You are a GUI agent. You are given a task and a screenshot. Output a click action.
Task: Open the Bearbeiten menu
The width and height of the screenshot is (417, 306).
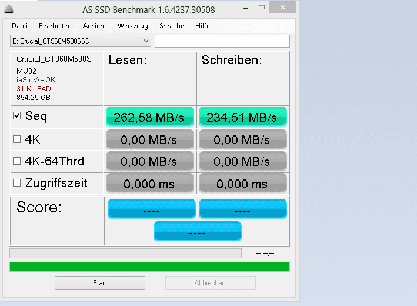pyautogui.click(x=55, y=26)
